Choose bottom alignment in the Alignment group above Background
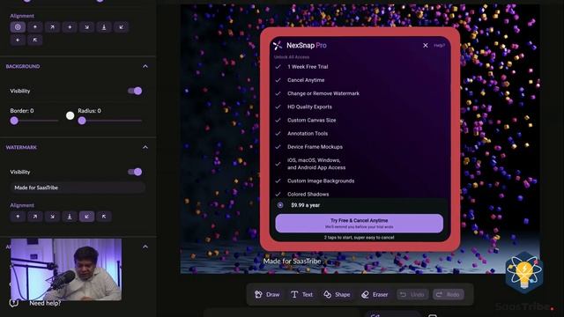 pyautogui.click(x=104, y=27)
